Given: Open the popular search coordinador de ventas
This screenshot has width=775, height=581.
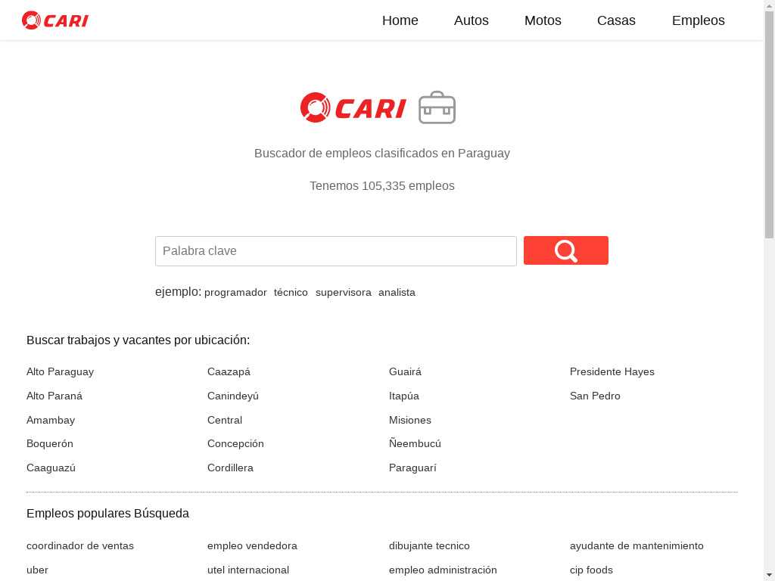Looking at the screenshot, I should [x=80, y=546].
